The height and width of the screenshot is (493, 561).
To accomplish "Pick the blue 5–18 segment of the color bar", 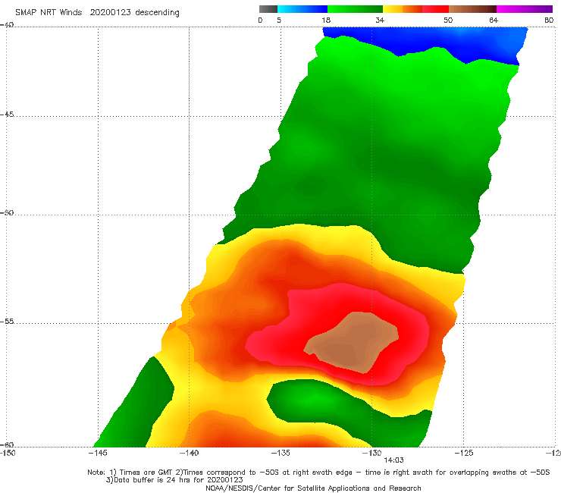I will pos(302,9).
